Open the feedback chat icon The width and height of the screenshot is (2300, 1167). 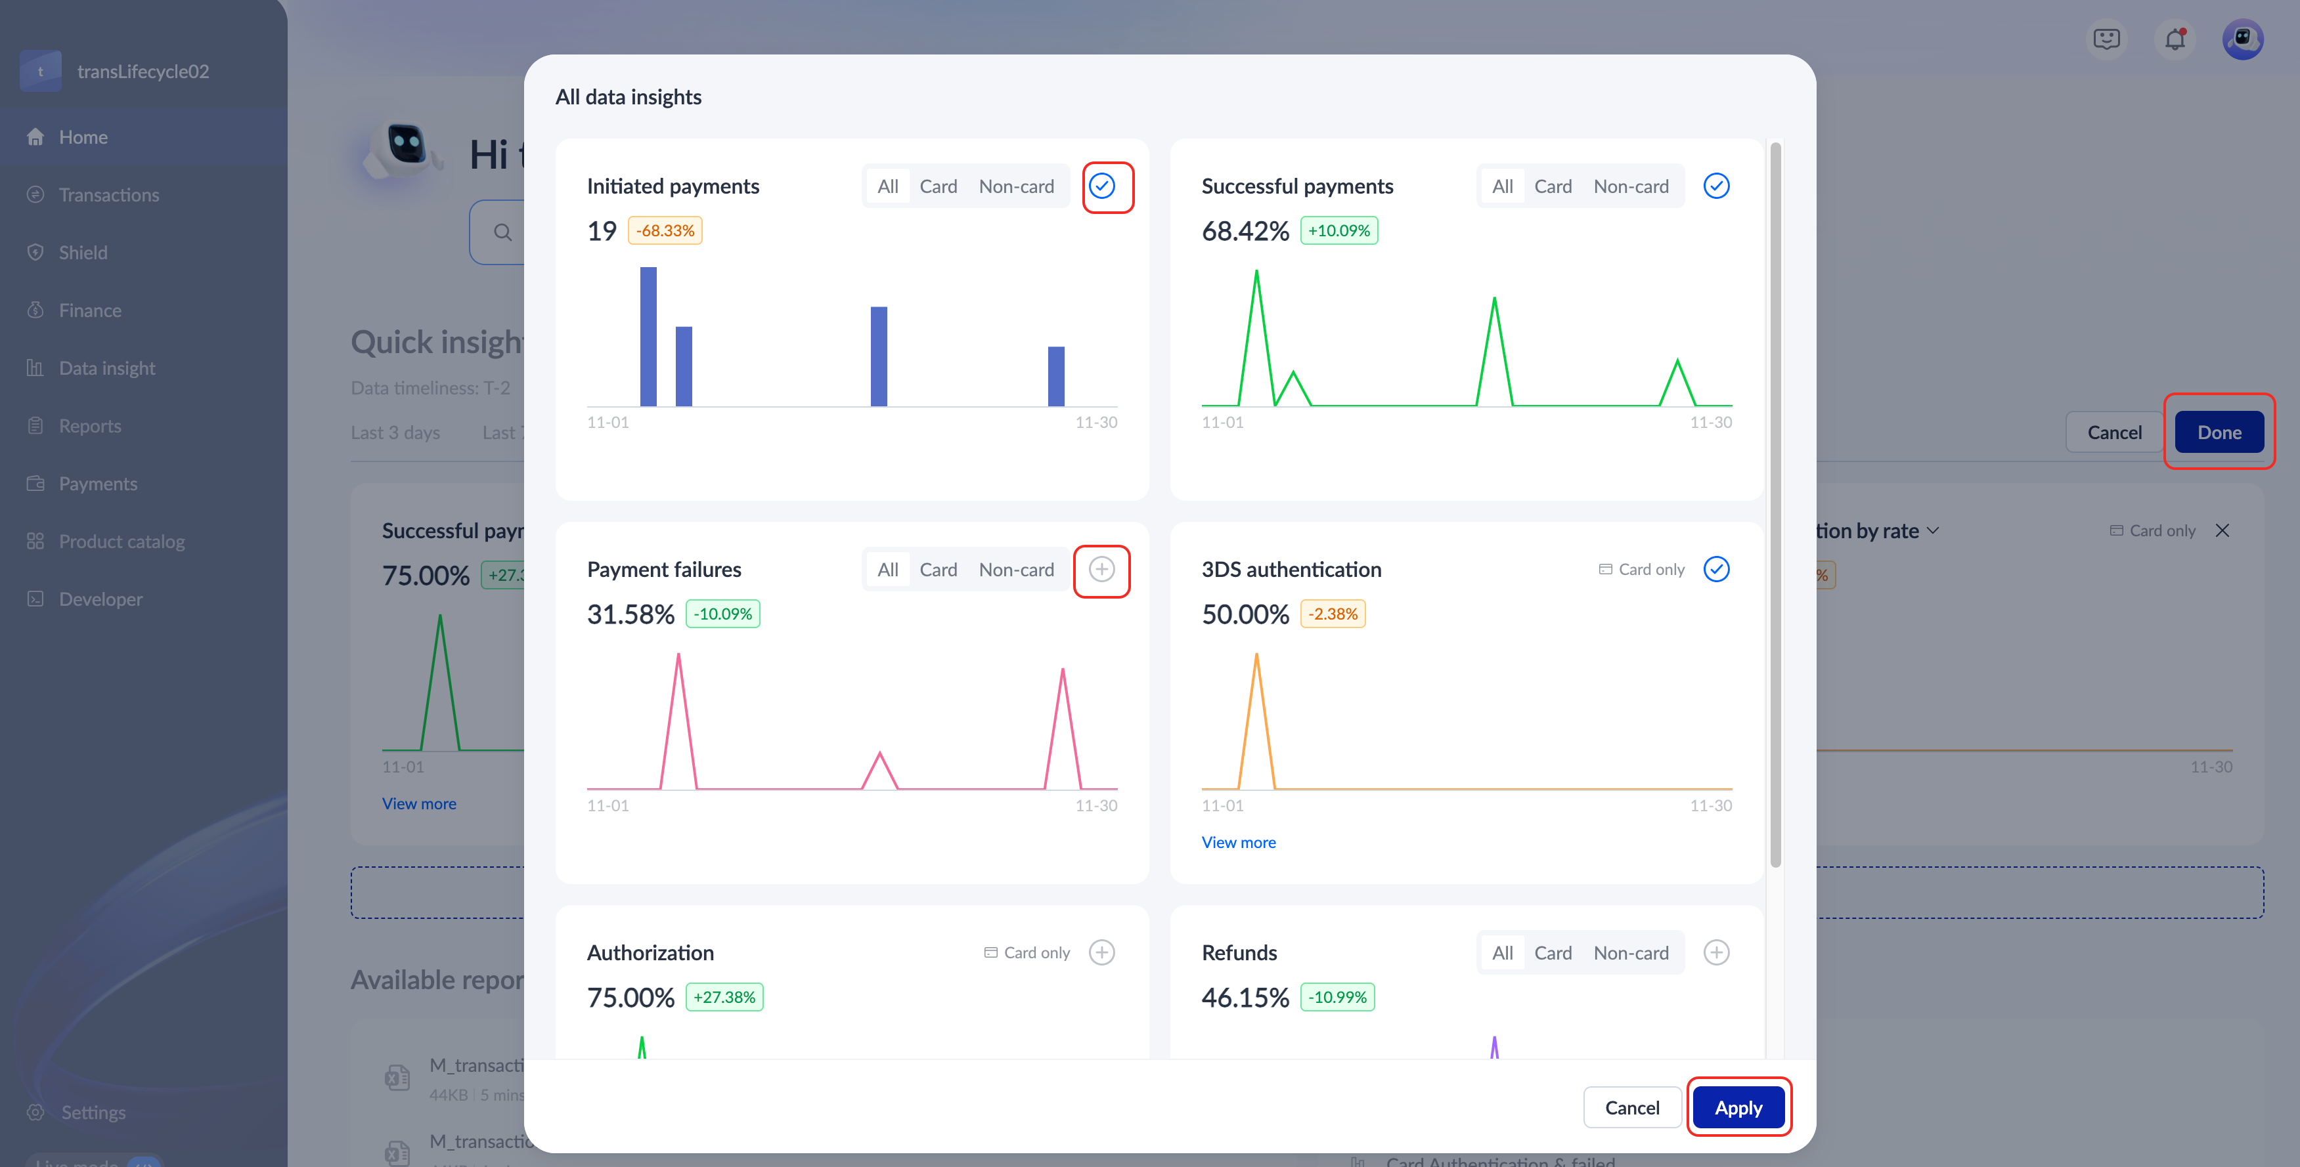[2106, 39]
